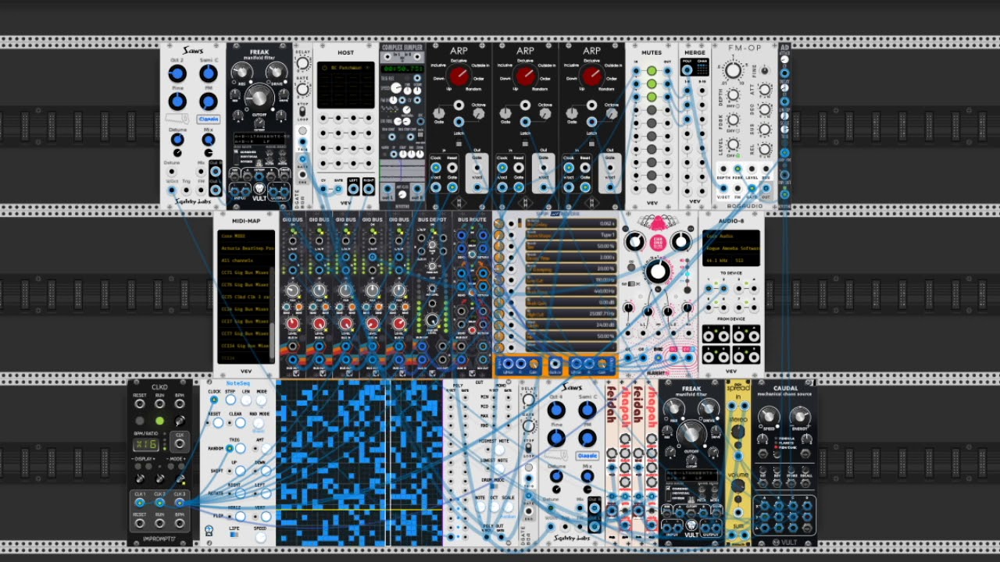The width and height of the screenshot is (1000, 562).
Task: Toggle the fourth (grey) mute button on MUTES
Action: pos(652,109)
